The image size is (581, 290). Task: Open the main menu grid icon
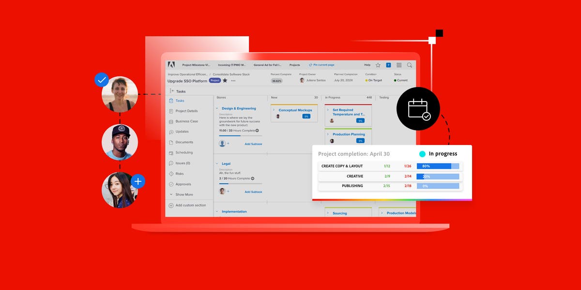tap(399, 65)
